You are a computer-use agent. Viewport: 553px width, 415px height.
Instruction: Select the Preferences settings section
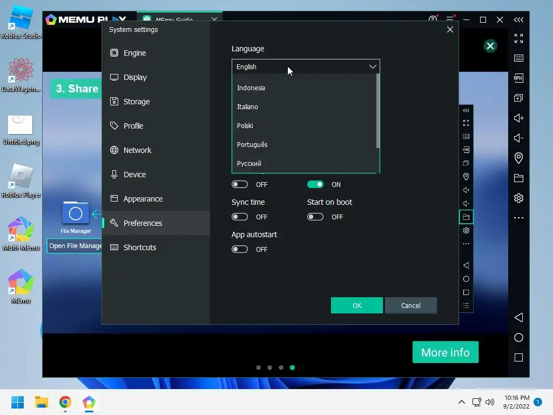(x=156, y=223)
